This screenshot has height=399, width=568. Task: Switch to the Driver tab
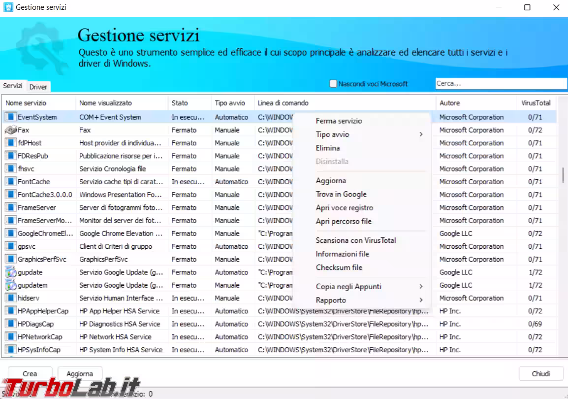point(38,87)
